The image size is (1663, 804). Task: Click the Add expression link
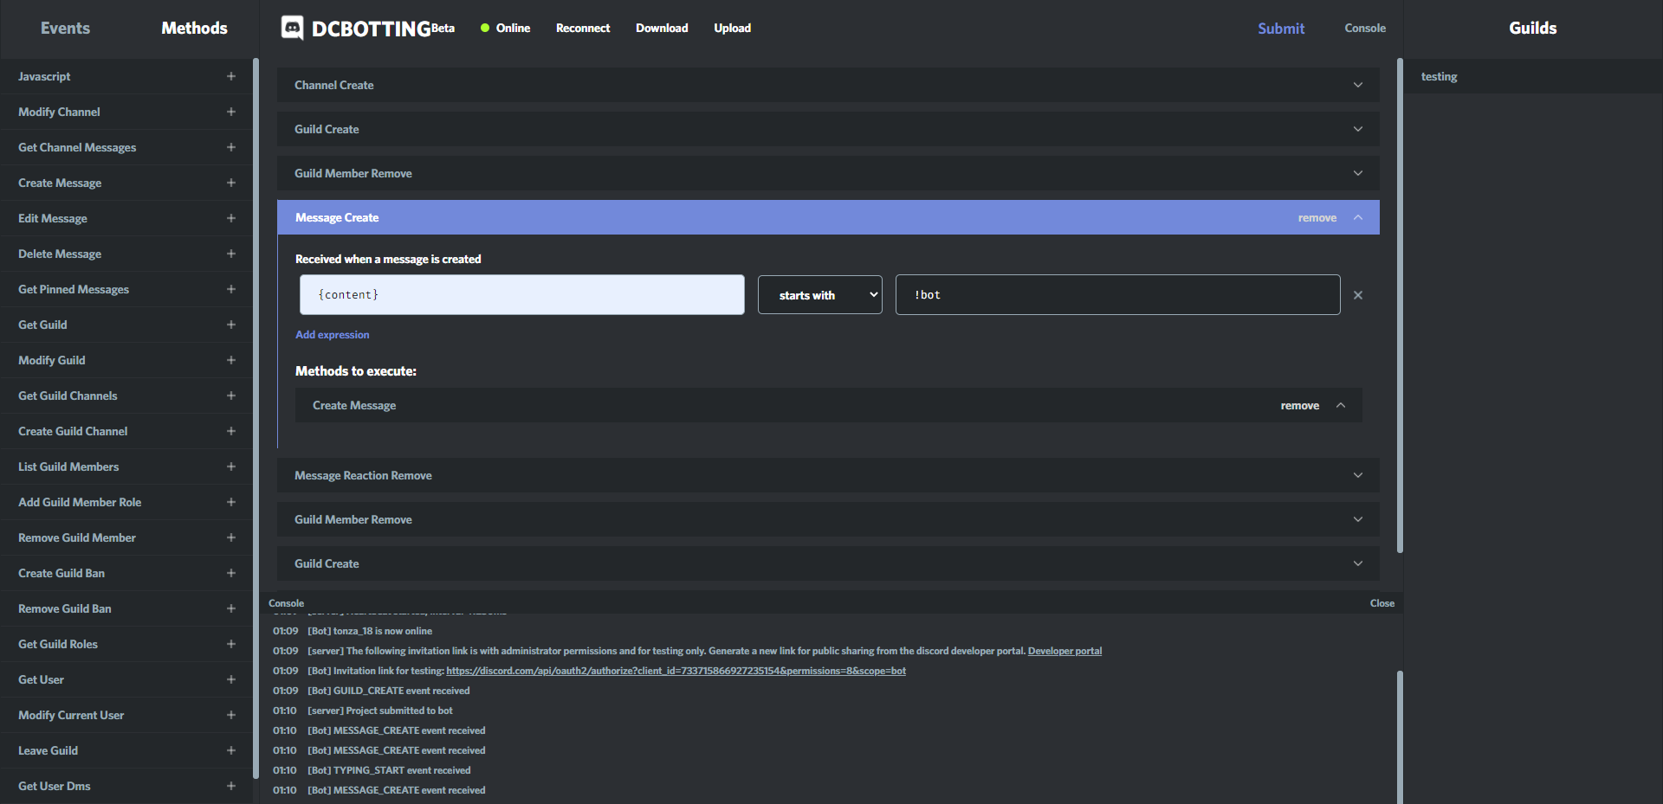pyautogui.click(x=332, y=335)
